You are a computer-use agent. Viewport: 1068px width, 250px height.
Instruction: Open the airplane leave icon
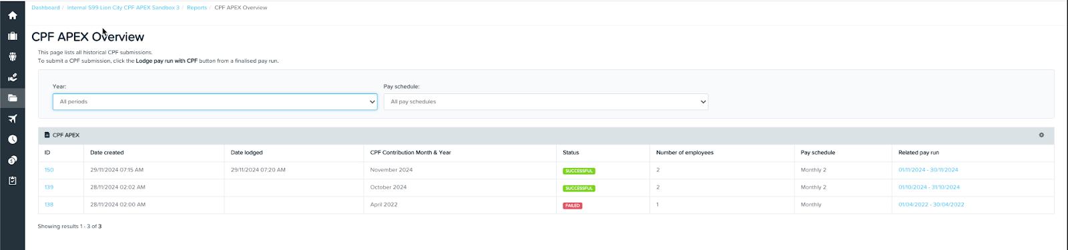12,119
